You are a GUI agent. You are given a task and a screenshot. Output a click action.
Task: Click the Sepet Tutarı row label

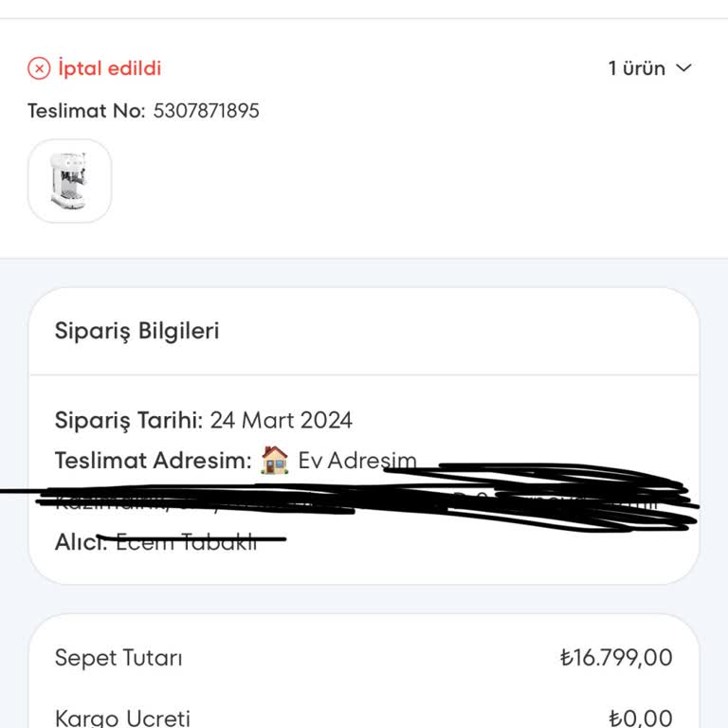click(x=118, y=658)
